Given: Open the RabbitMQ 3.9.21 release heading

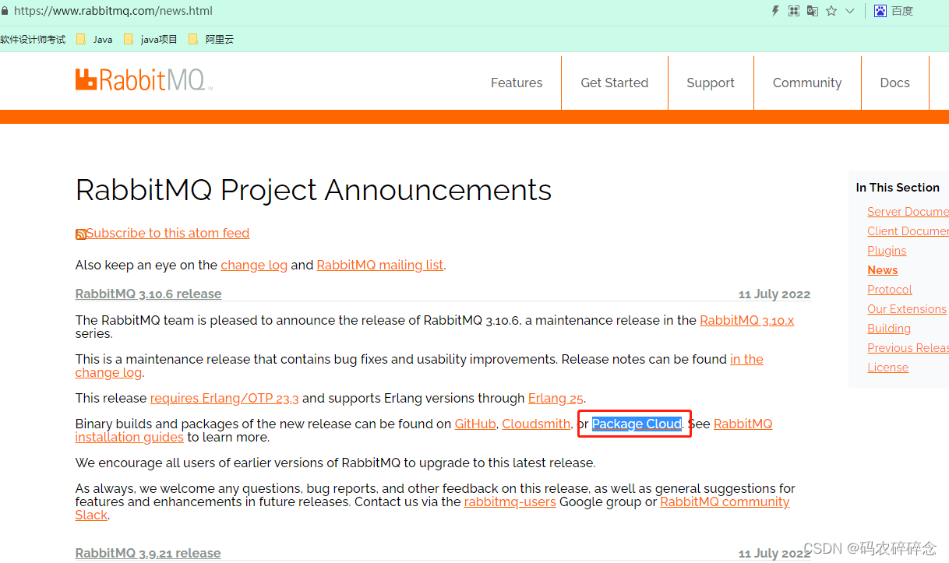Looking at the screenshot, I should tap(148, 553).
